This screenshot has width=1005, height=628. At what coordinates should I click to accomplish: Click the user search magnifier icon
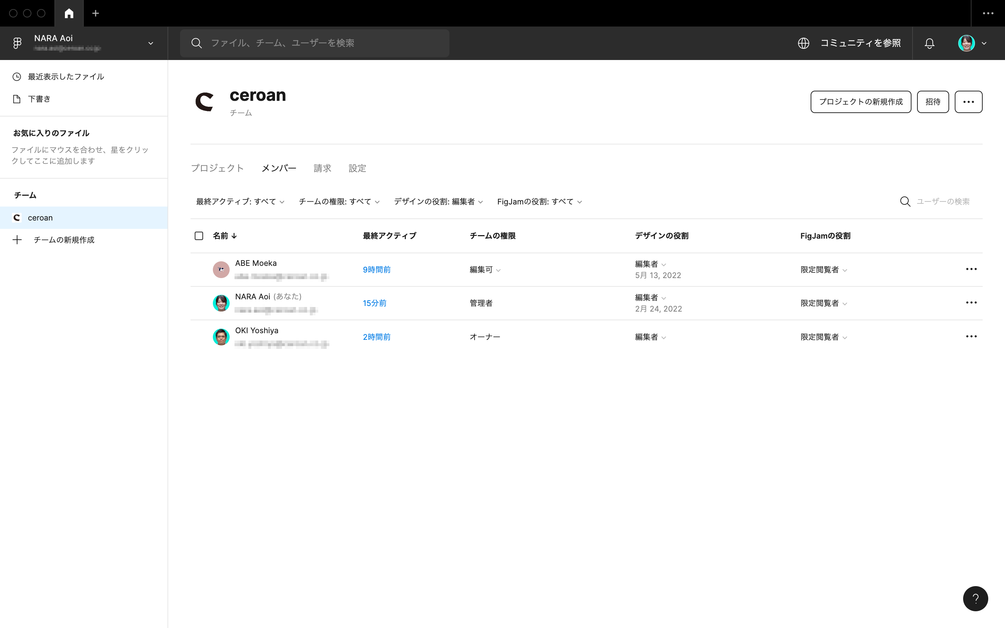pyautogui.click(x=905, y=201)
